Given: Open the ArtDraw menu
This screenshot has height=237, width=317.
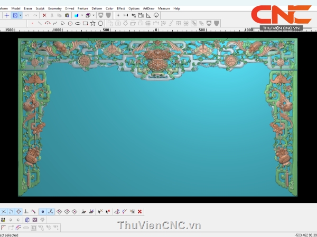Looking at the screenshot, I should 148,8.
